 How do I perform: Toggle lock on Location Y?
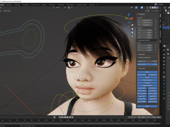click(x=155, y=23)
